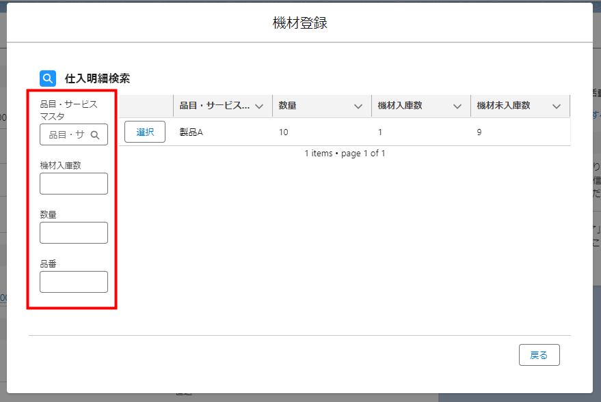Sort by the 数量 column header text
601x402 pixels.
(x=288, y=106)
